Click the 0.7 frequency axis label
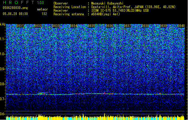 click(2, 99)
